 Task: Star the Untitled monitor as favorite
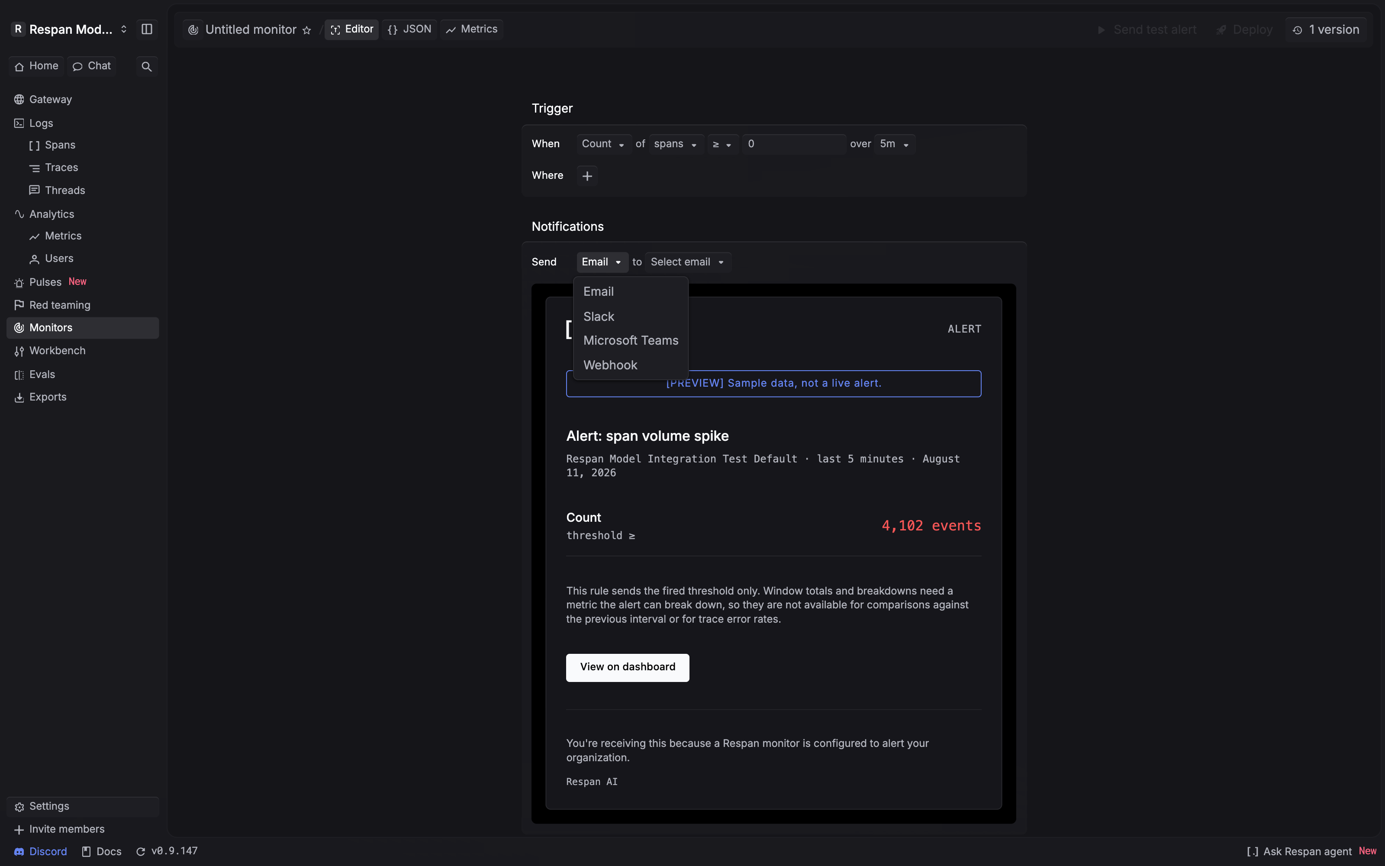307,30
